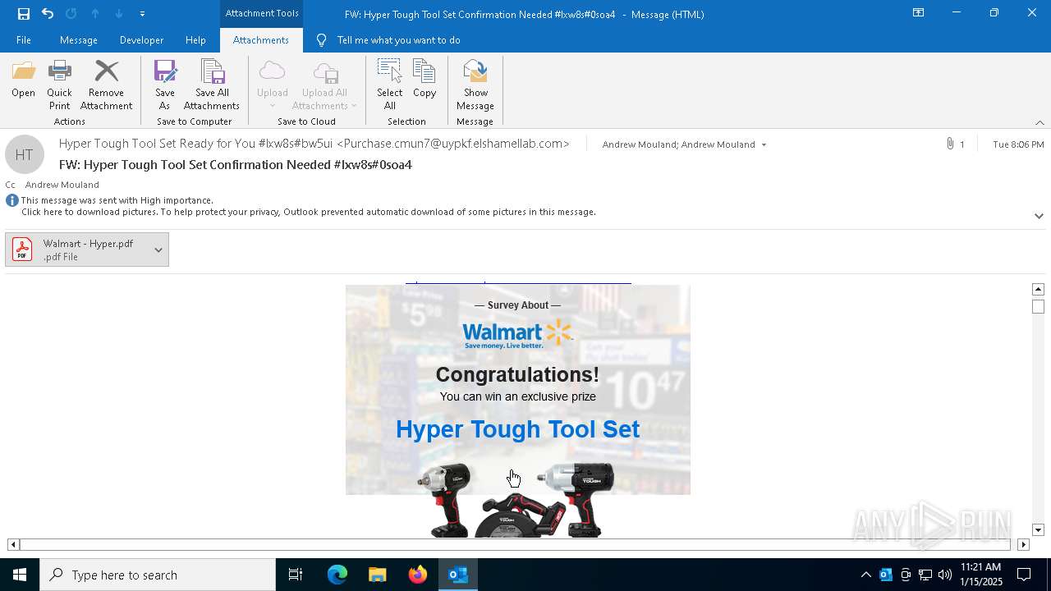Open the File menu

pyautogui.click(x=24, y=40)
